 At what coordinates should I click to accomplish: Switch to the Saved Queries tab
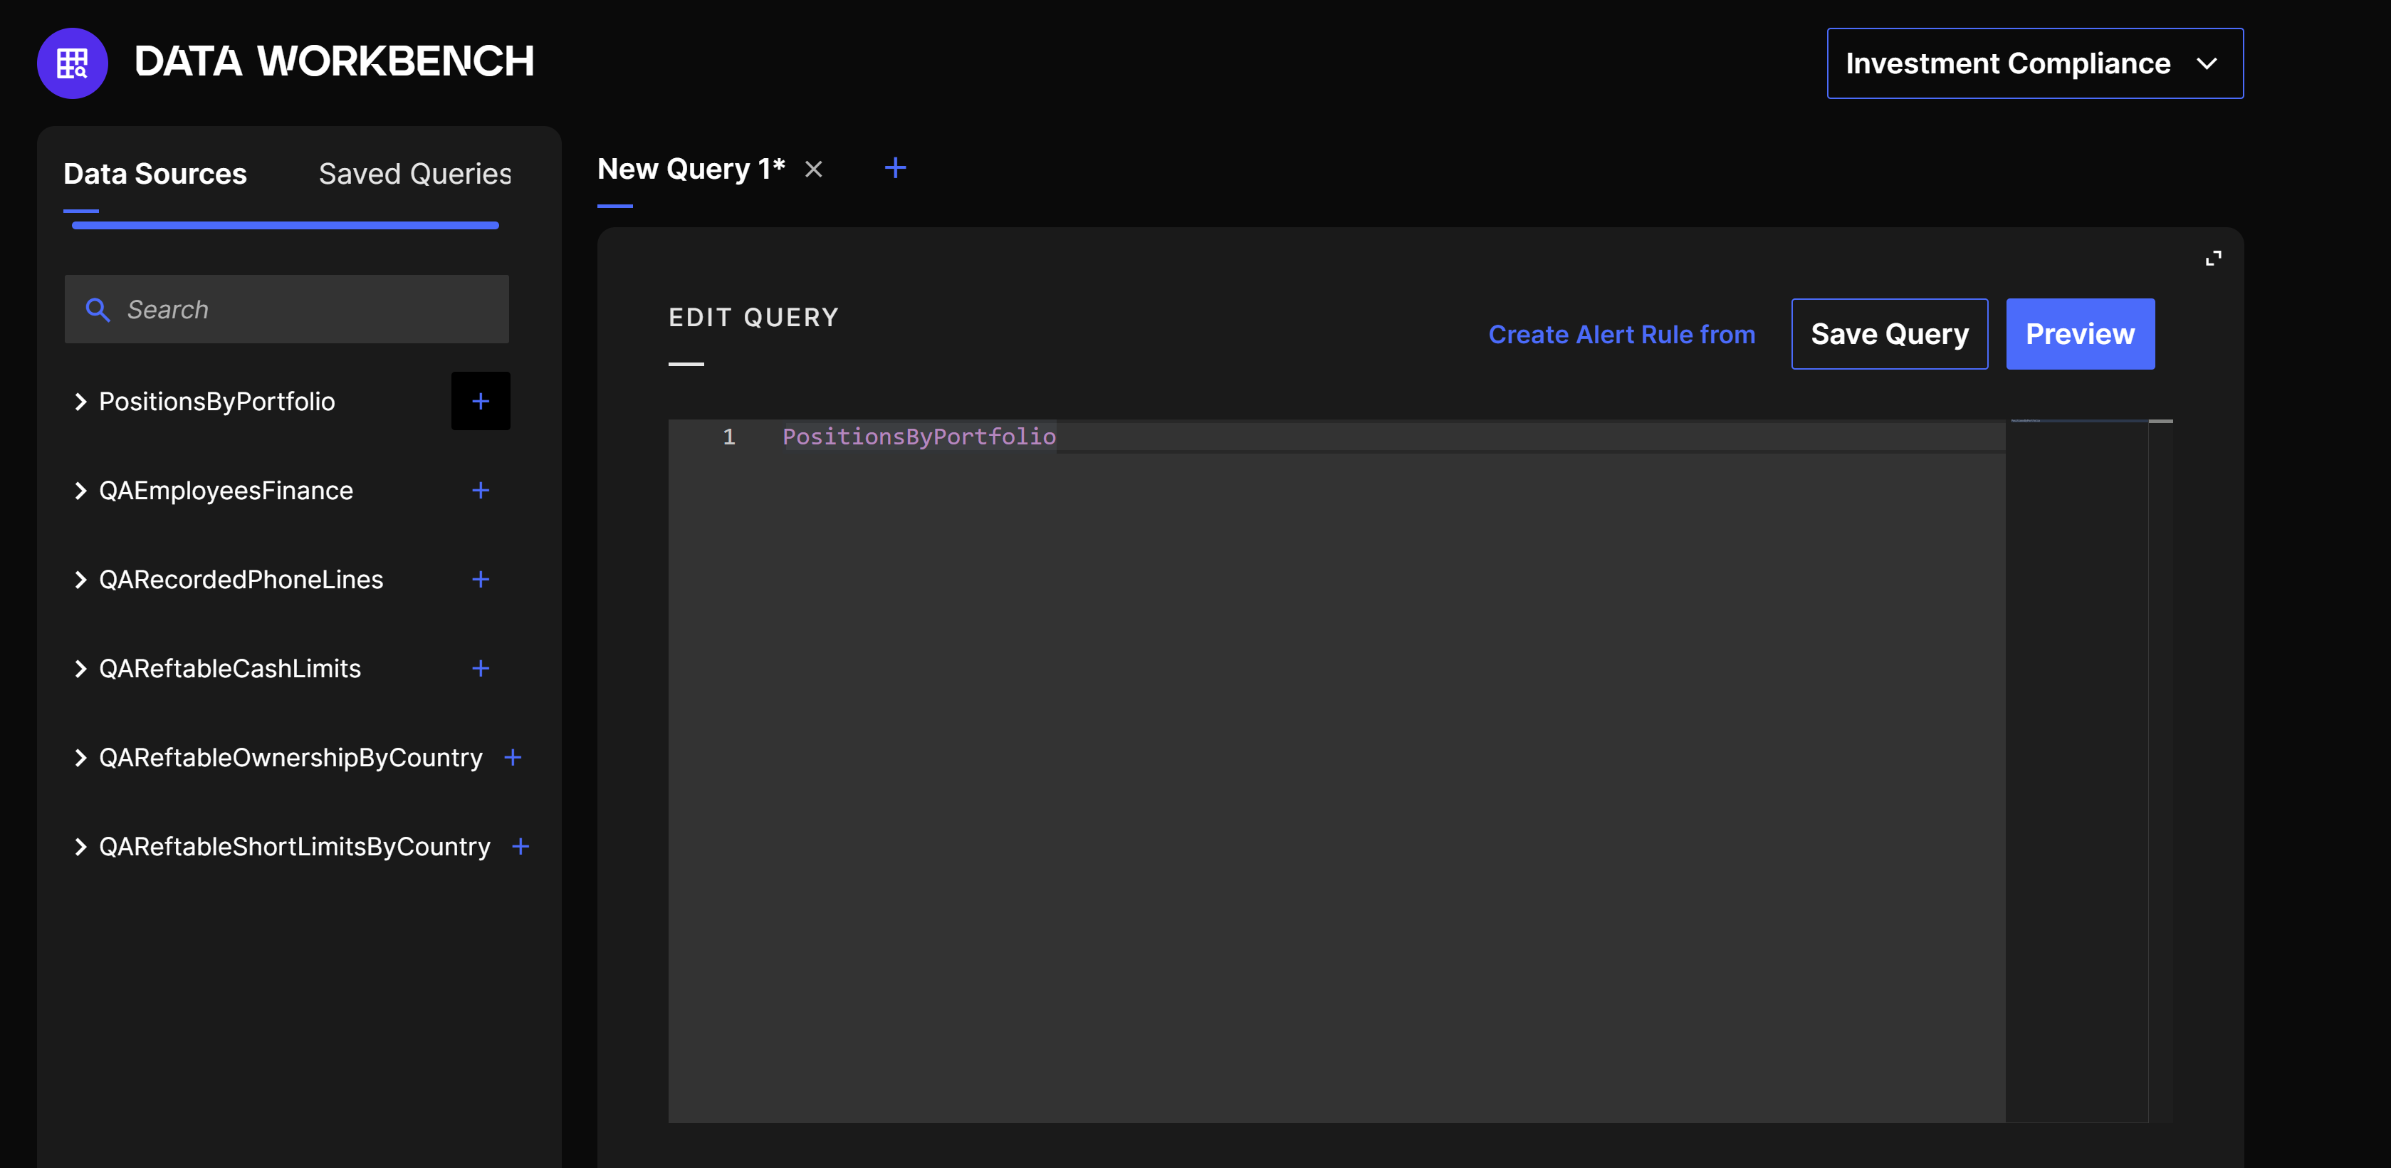click(414, 174)
